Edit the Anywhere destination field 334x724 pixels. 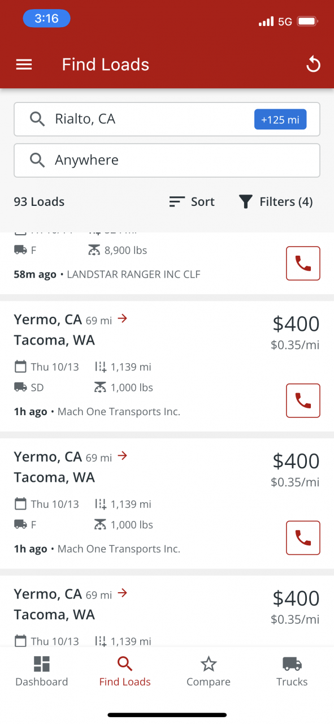click(167, 160)
